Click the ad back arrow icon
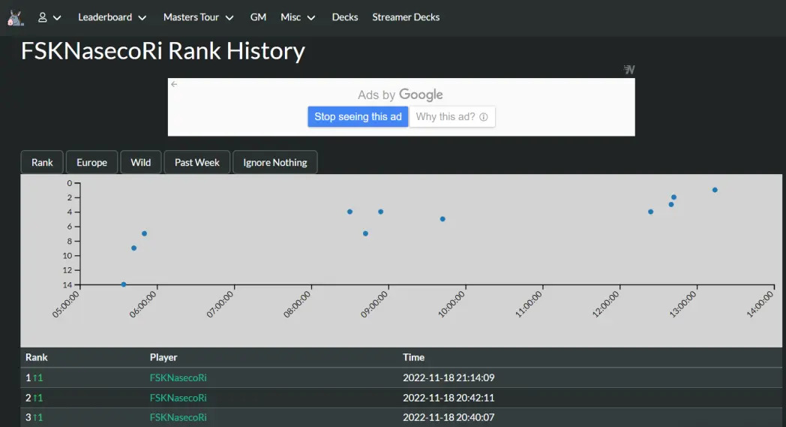This screenshot has height=427, width=786. (174, 84)
